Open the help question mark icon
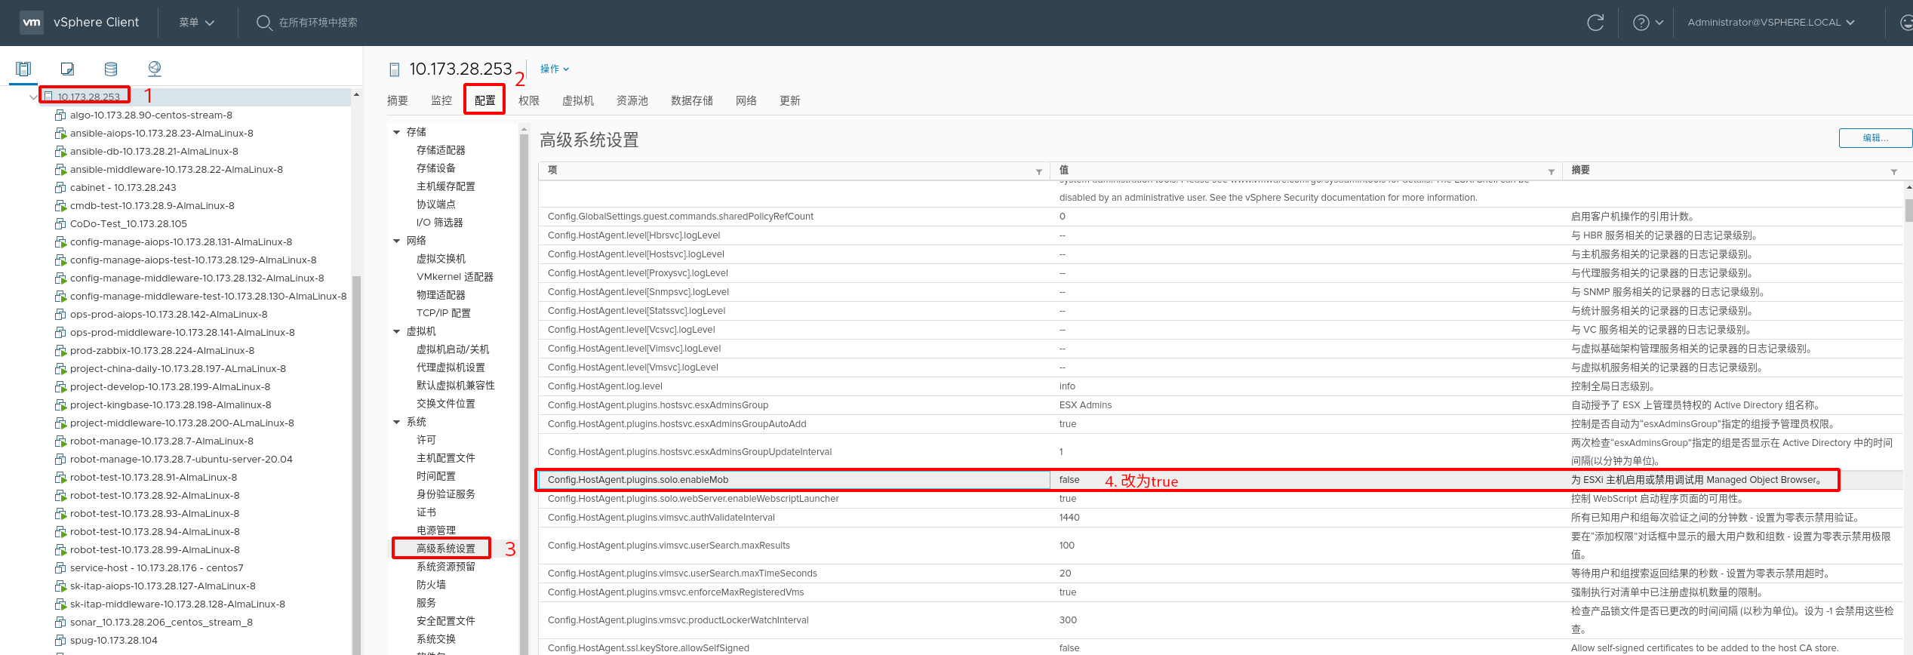This screenshot has width=1913, height=655. pyautogui.click(x=1641, y=23)
